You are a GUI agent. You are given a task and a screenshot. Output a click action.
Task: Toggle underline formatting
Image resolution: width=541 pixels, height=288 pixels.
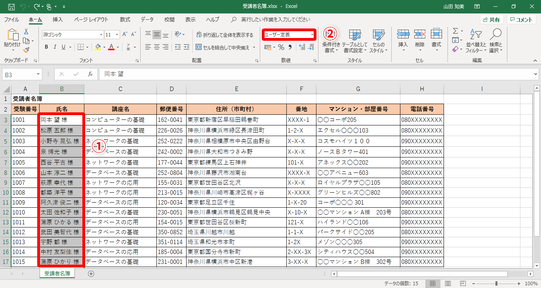click(x=64, y=47)
